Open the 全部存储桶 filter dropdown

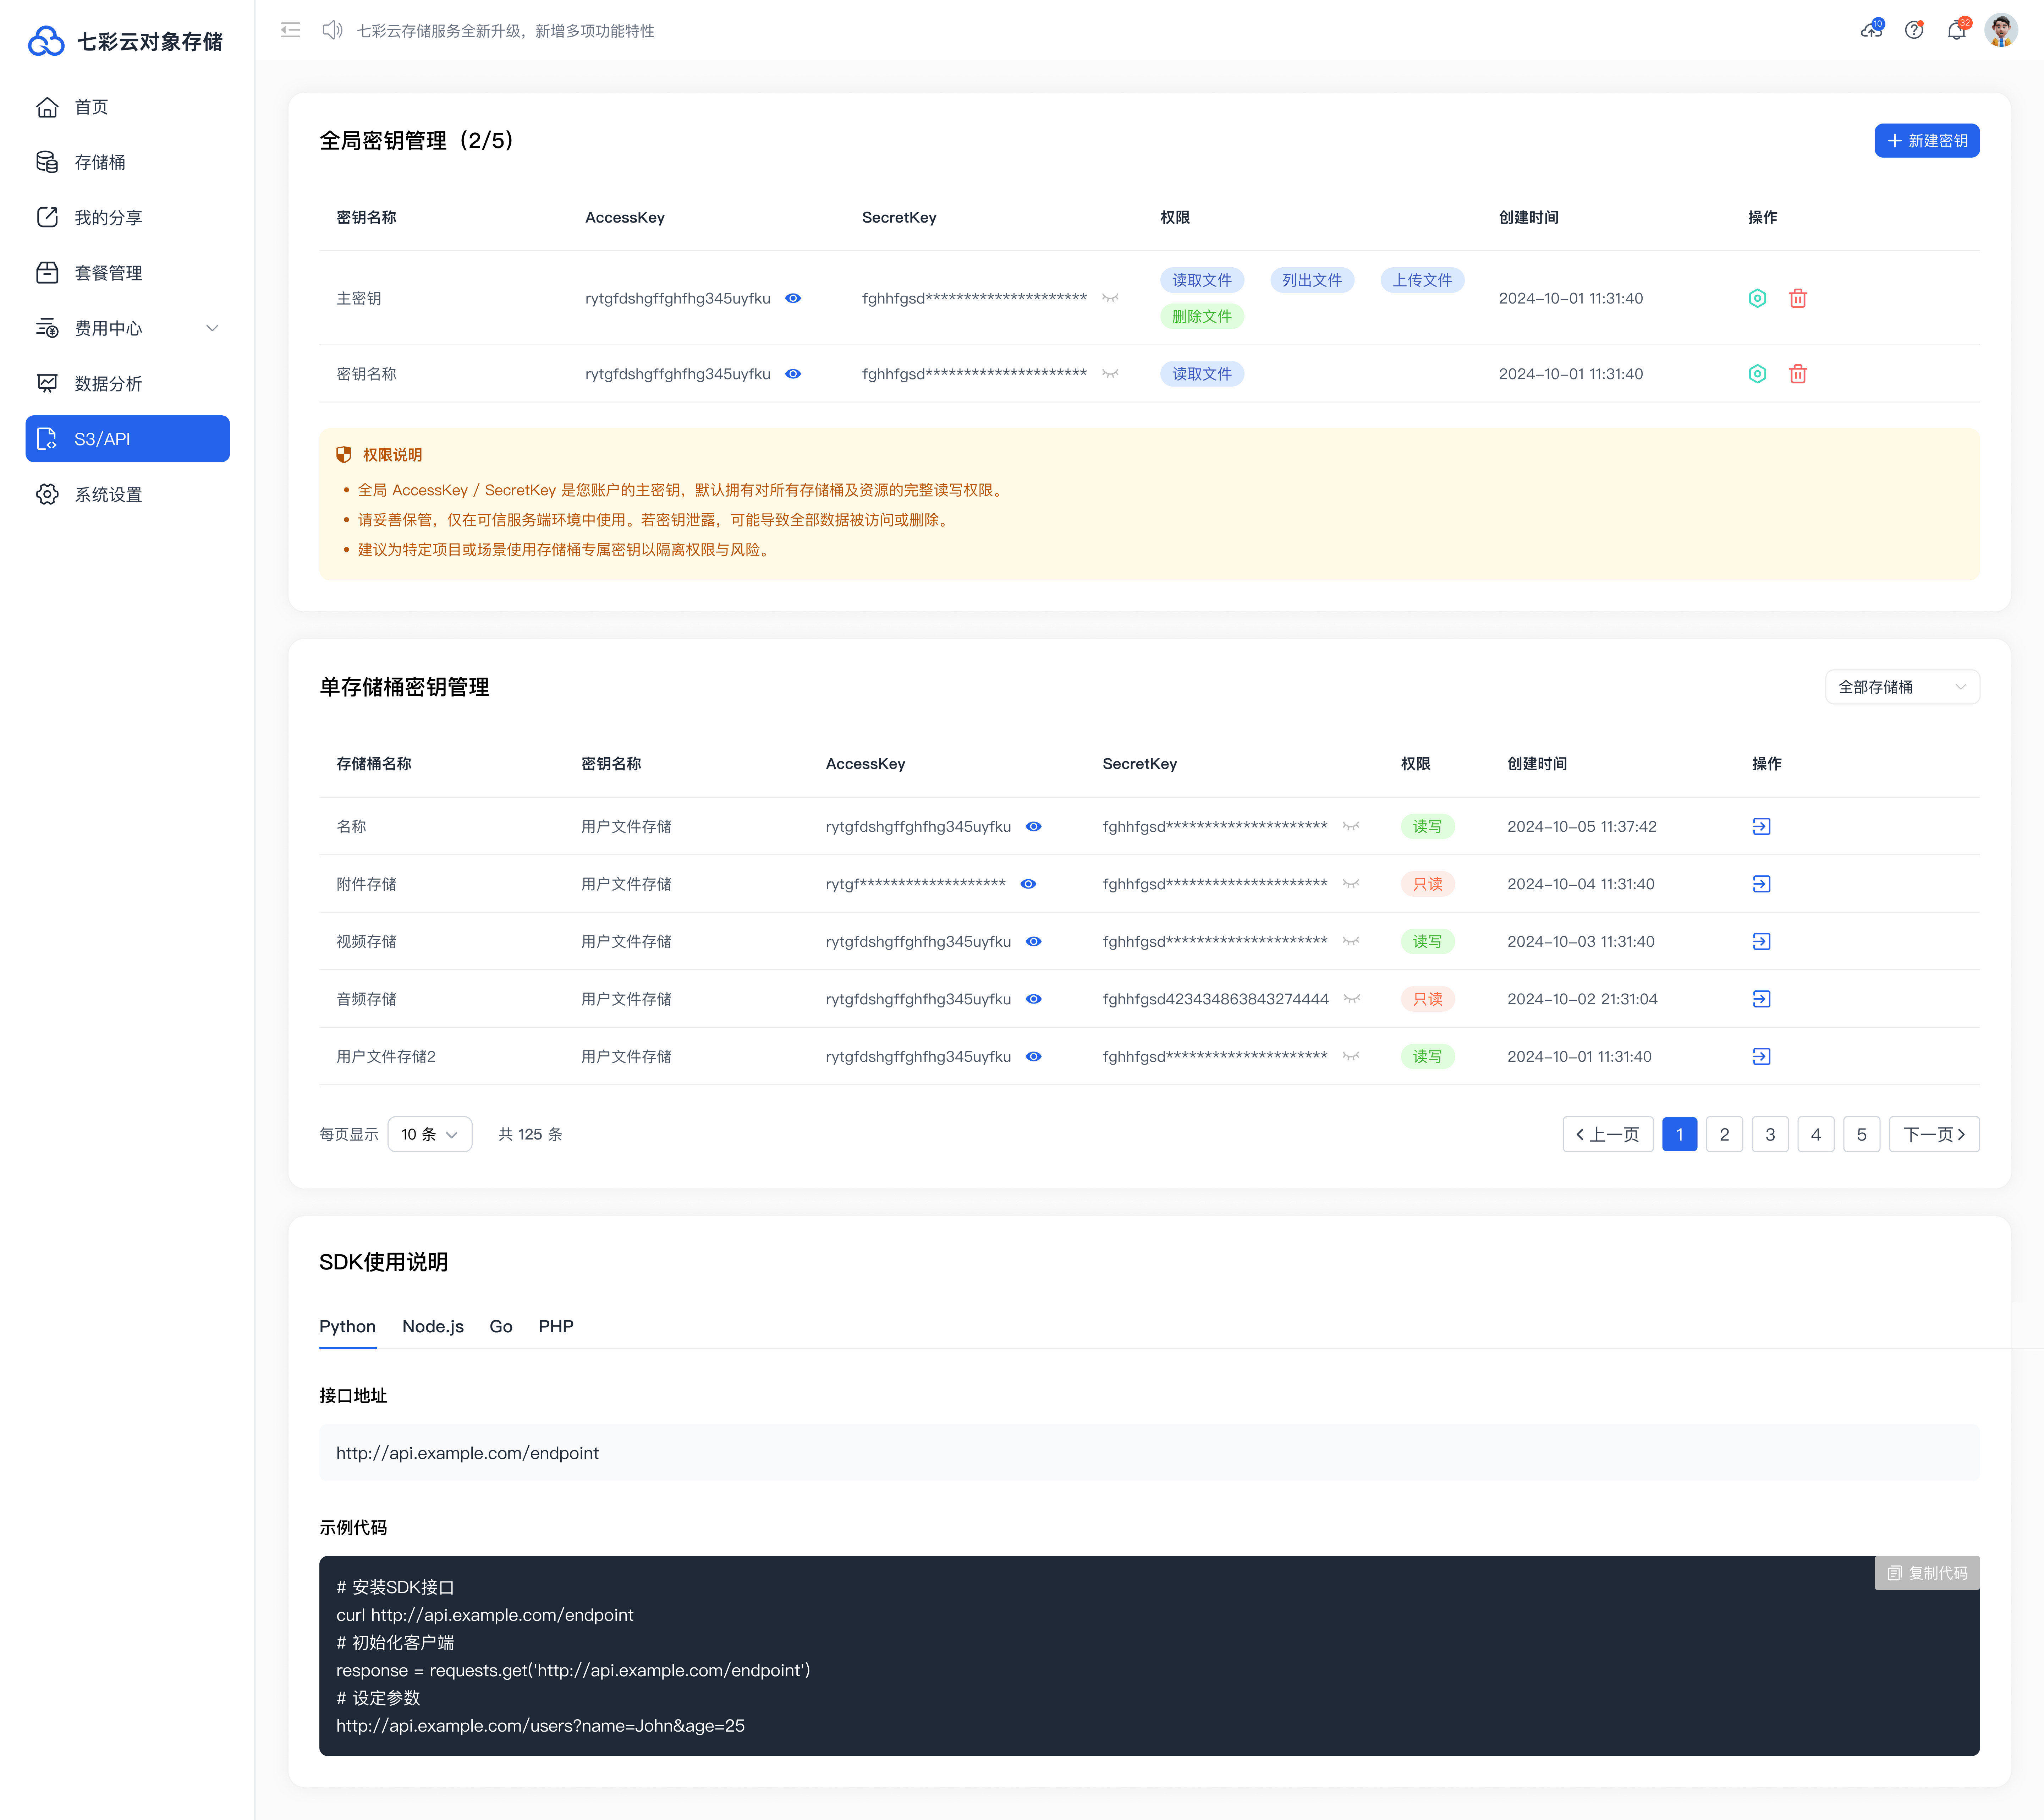(x=1901, y=687)
